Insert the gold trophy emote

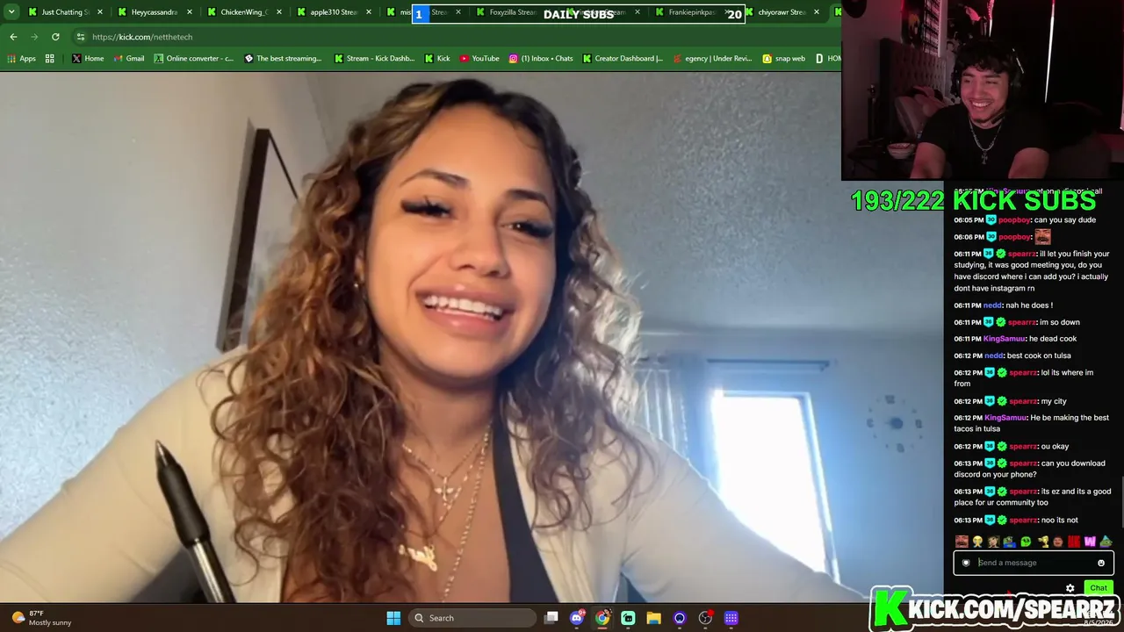(x=1042, y=542)
